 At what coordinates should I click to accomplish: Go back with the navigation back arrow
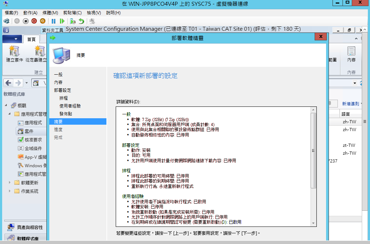click(x=8, y=83)
